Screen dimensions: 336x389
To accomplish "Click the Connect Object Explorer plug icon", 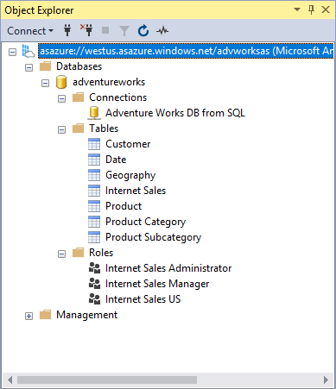I will pyautogui.click(x=67, y=30).
